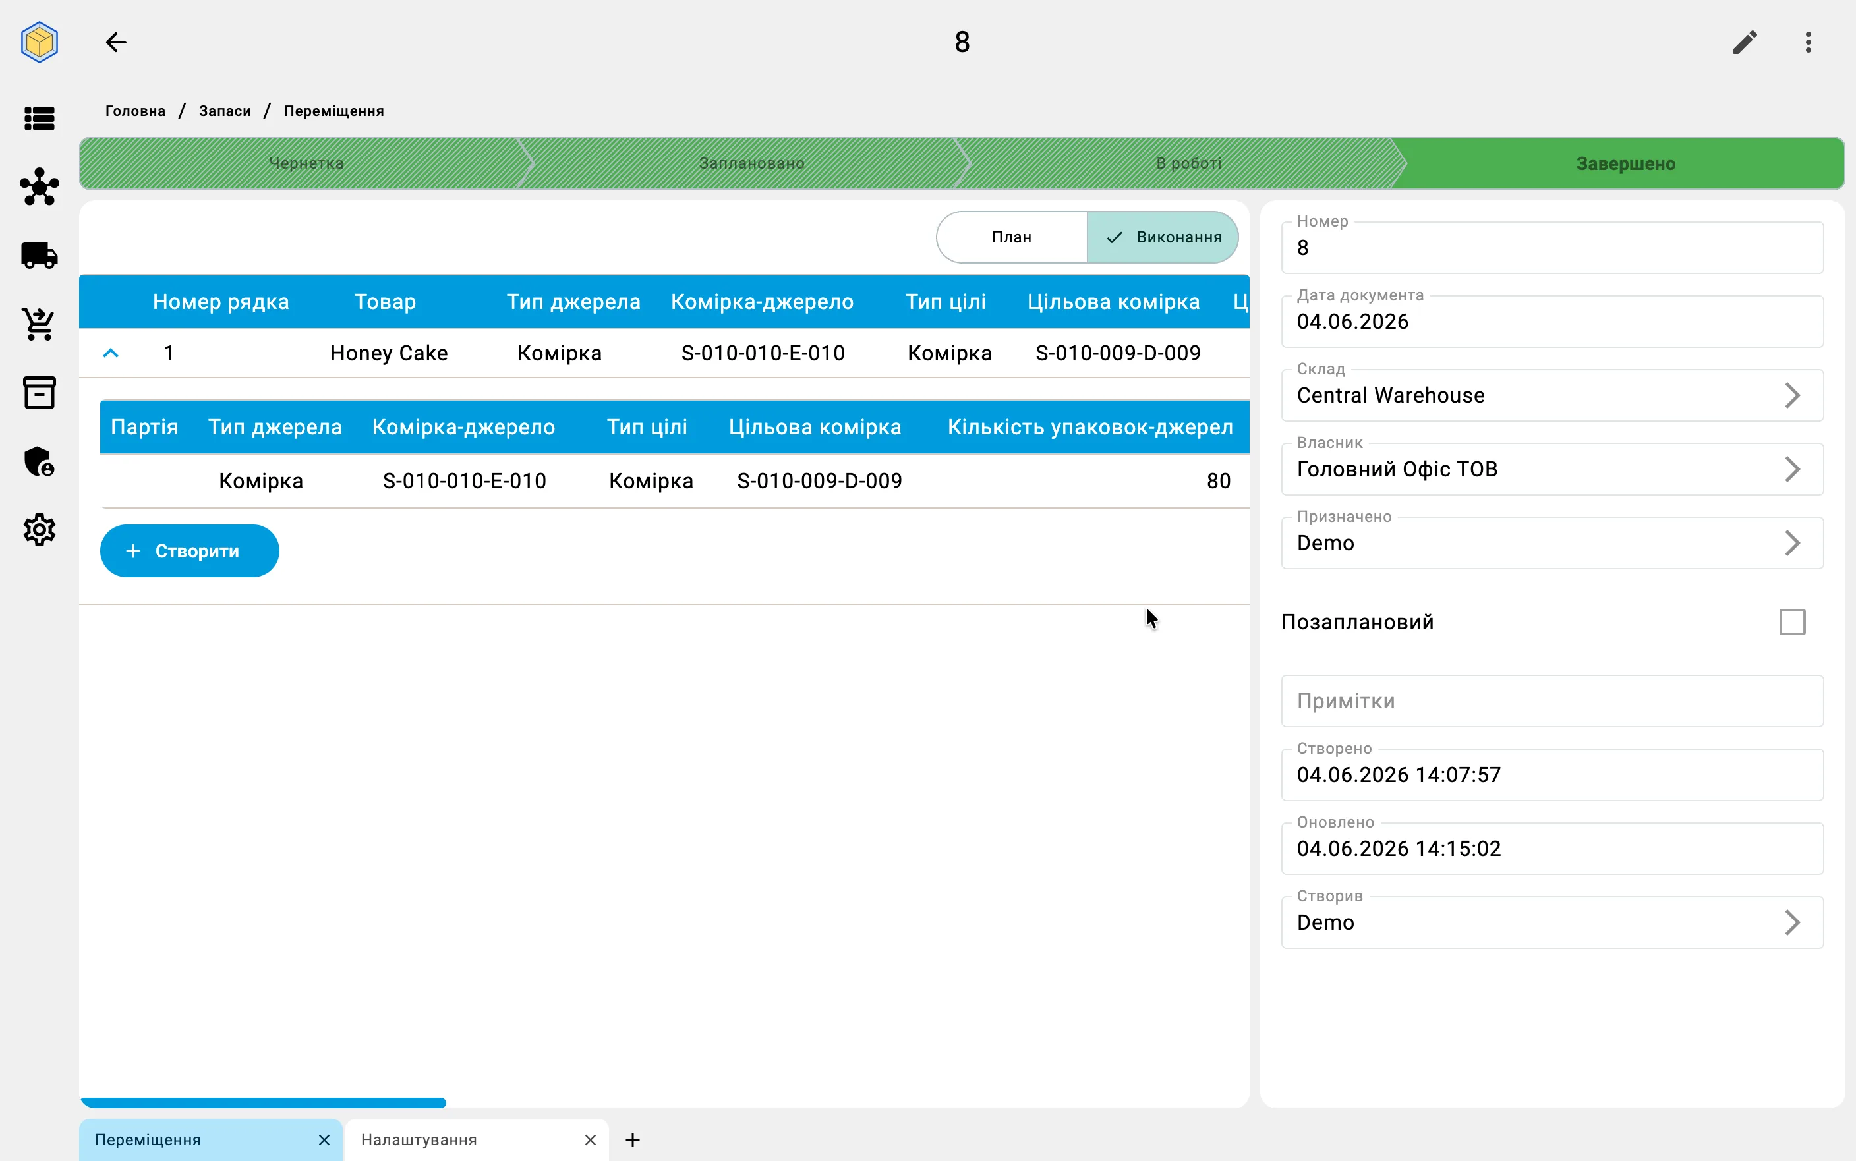Open the shield user sidebar icon
This screenshot has height=1161, width=1856.
click(x=39, y=461)
